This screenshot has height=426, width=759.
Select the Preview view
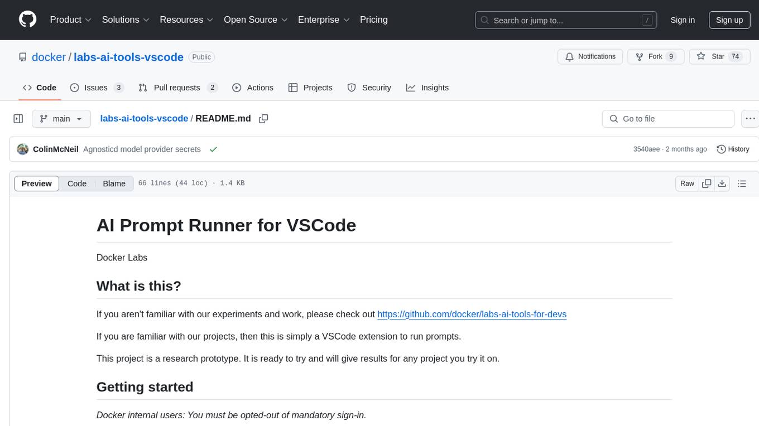click(x=37, y=183)
